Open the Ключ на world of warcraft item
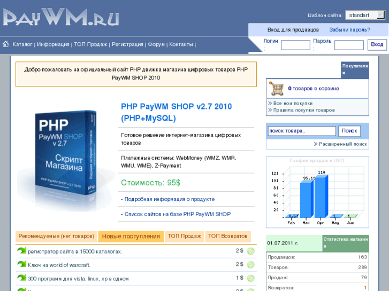Viewport: 389px width, 291px height. [x=59, y=265]
